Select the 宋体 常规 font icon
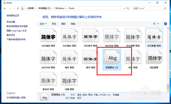The width and height of the screenshot is (171, 104). tap(133, 57)
